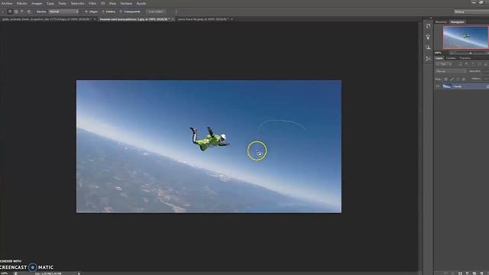The image size is (489, 275).
Task: Select the Add to selection icon
Action: tap(16, 11)
